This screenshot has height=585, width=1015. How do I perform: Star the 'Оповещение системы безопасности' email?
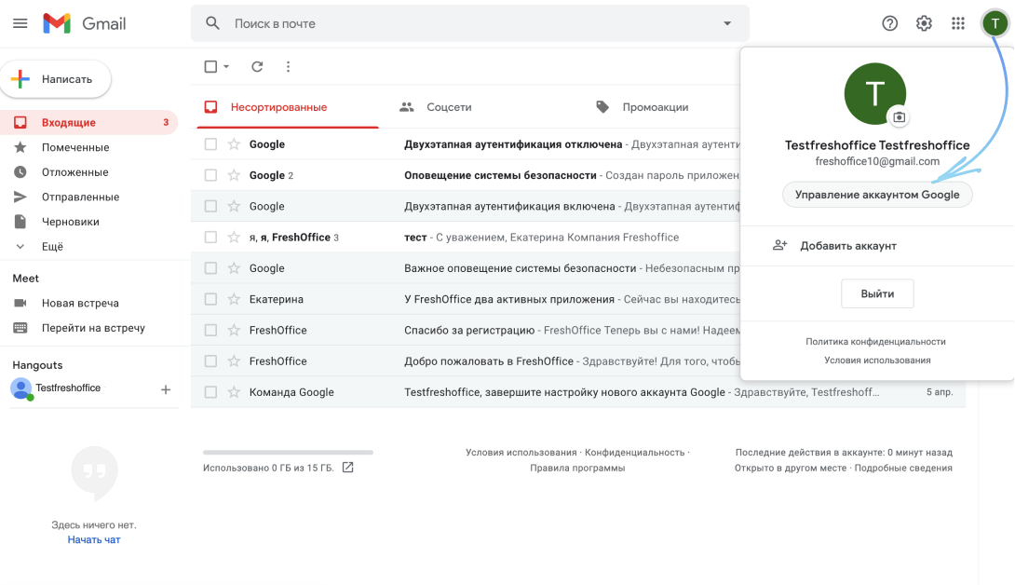pos(234,175)
